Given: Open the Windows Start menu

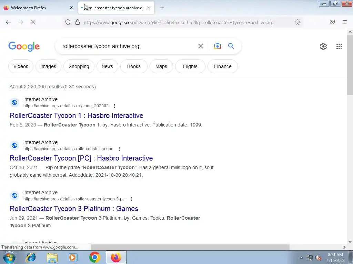Looking at the screenshot, I should (x=9, y=257).
